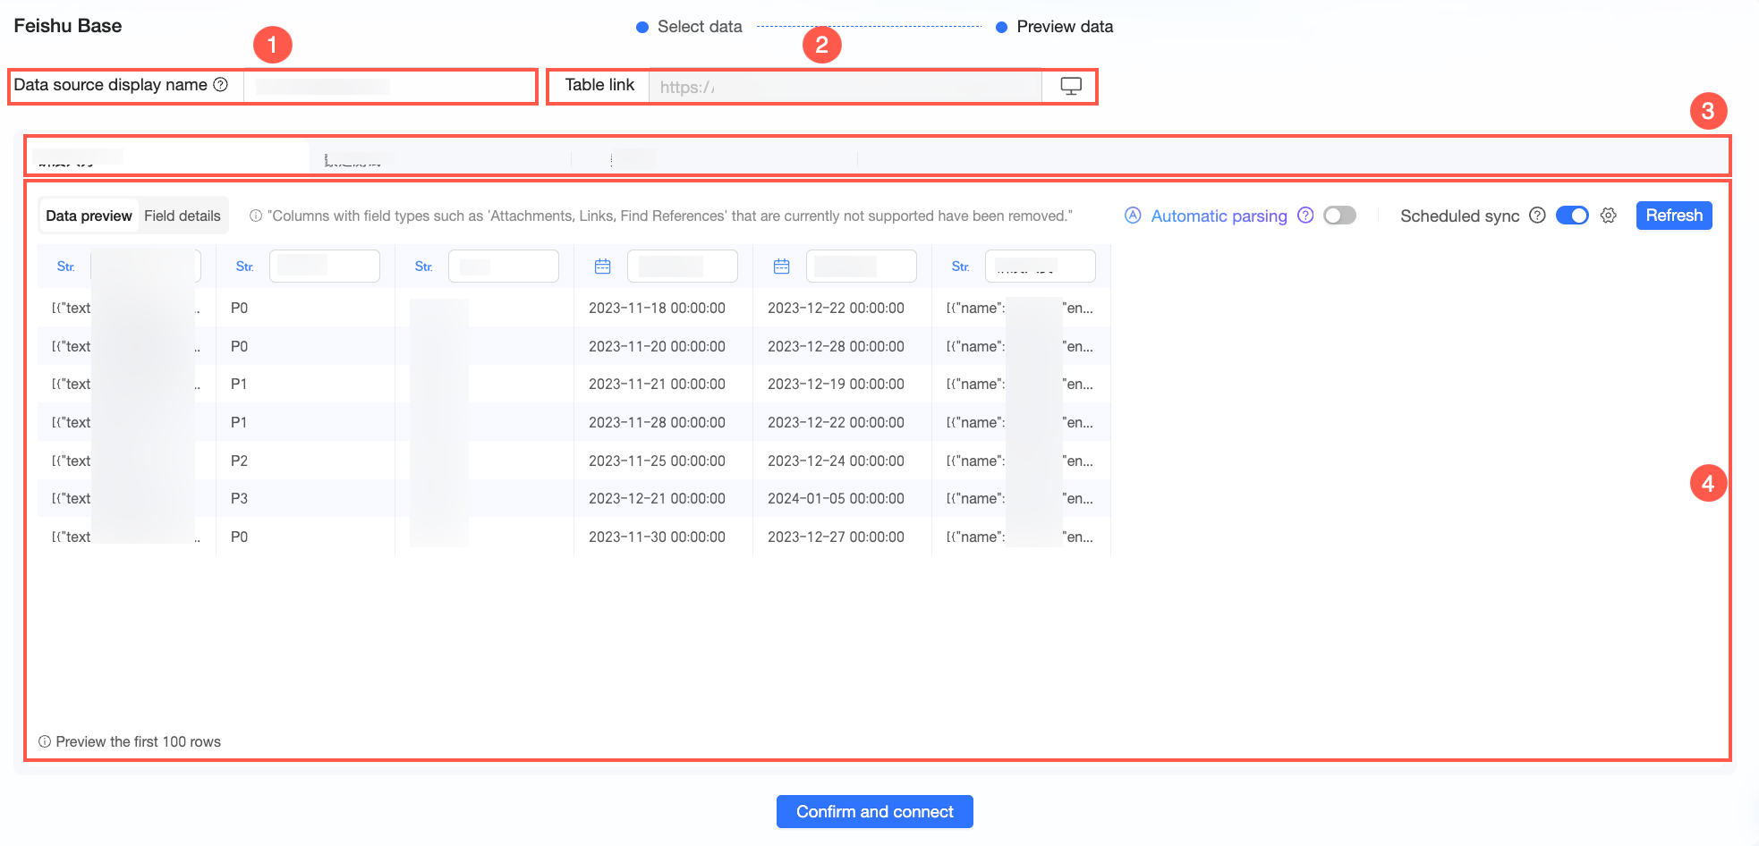Click the Table link URL input field
This screenshot has height=846, width=1759.
click(846, 87)
